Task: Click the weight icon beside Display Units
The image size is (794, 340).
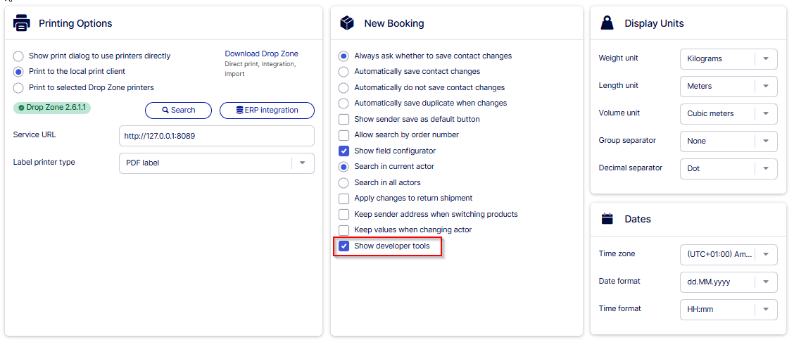Action: pyautogui.click(x=607, y=23)
